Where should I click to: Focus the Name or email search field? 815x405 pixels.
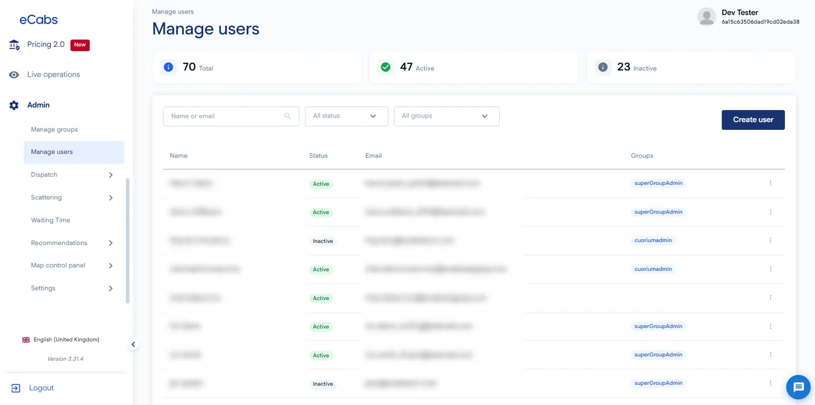[231, 116]
